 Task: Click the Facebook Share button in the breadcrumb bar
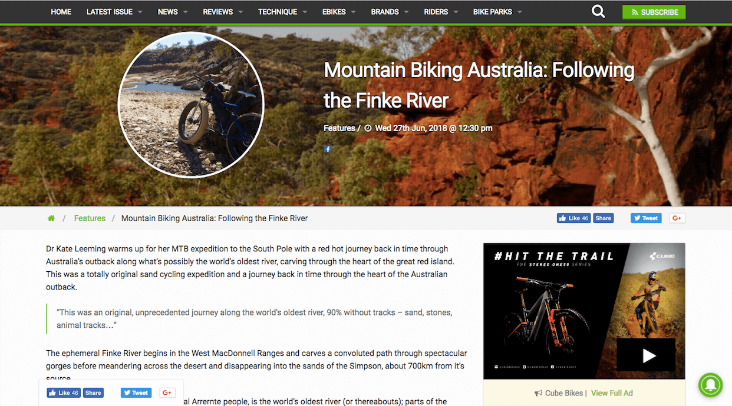point(603,218)
